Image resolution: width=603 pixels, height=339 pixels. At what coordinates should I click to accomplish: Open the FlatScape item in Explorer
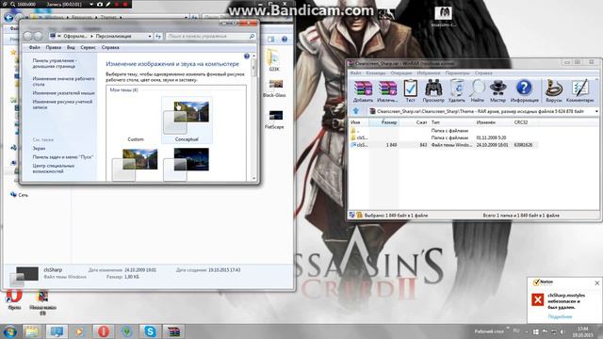(x=274, y=120)
